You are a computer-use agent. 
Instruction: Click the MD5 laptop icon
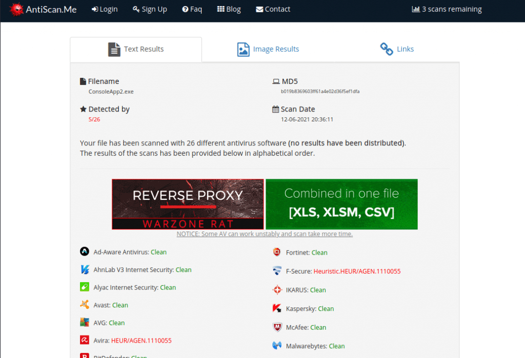click(x=276, y=81)
